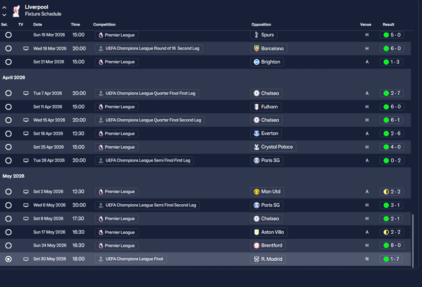
Task: Open Chelsea opposition on Sat 9 May 2026
Action: (x=266, y=219)
